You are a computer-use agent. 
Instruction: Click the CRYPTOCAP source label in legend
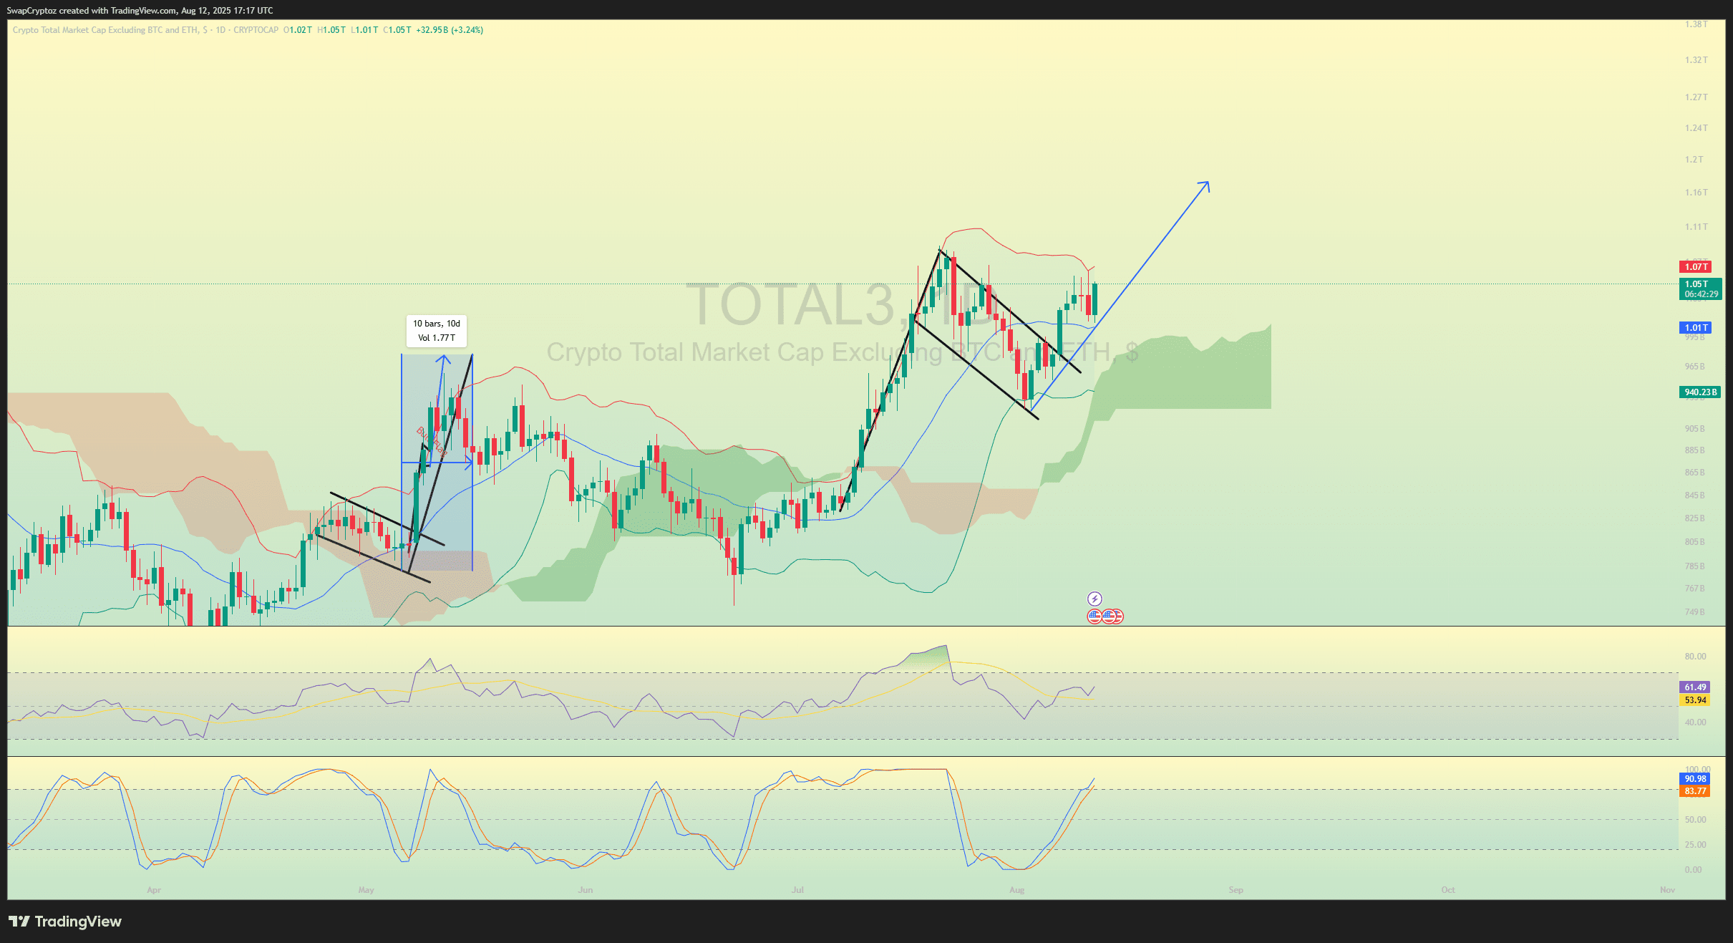coord(256,30)
